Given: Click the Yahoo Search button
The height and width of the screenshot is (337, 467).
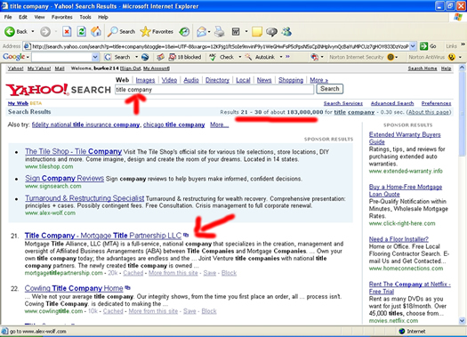Looking at the screenshot, I should pyautogui.click(x=330, y=89).
